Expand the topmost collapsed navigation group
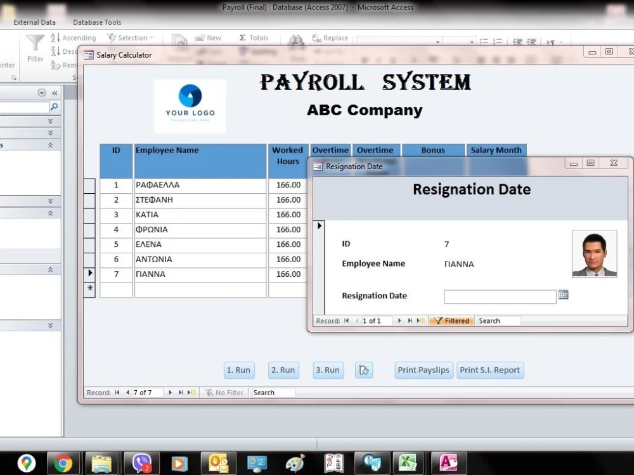The height and width of the screenshot is (475, 634). (x=50, y=121)
